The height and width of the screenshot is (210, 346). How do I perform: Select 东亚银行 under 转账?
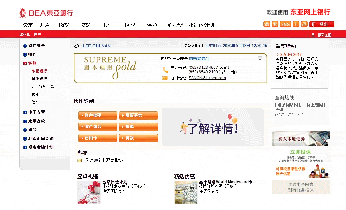(x=39, y=71)
